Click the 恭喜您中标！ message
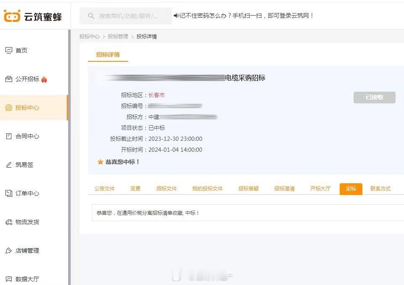Viewport: 404px width, 285px height. point(123,162)
